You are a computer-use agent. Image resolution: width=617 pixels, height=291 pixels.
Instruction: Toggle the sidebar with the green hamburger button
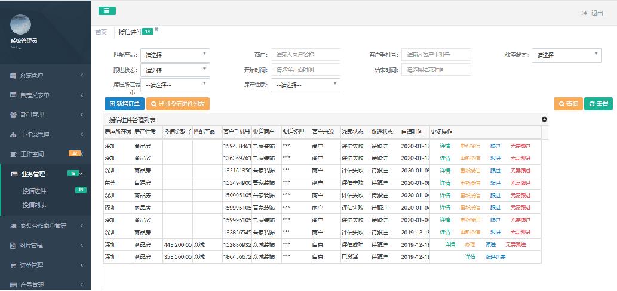[x=107, y=11]
